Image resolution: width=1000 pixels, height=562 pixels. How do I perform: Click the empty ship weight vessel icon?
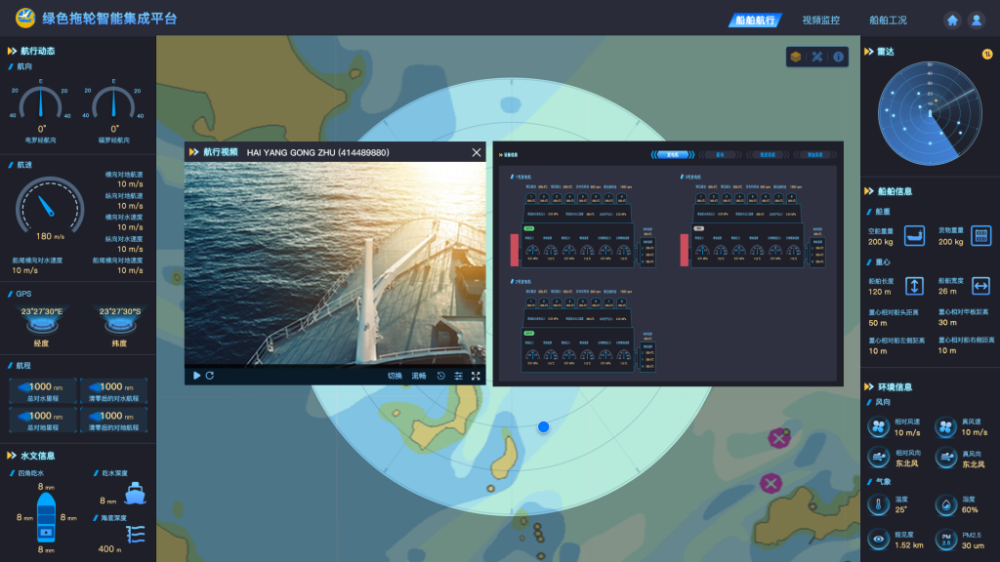click(x=914, y=235)
